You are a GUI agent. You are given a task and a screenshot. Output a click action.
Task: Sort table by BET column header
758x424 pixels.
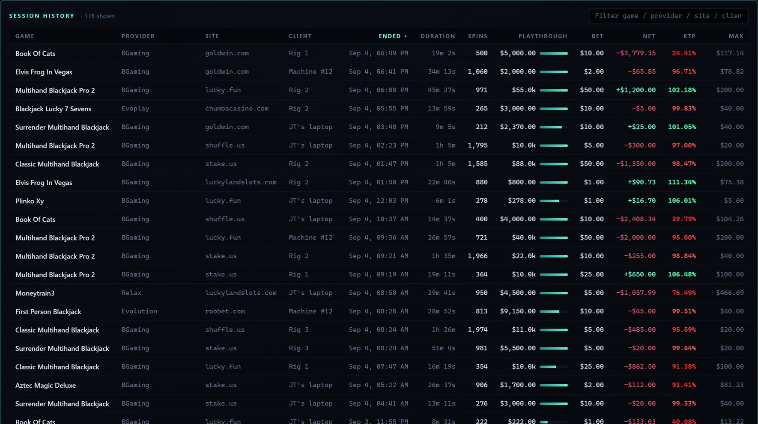tap(597, 36)
